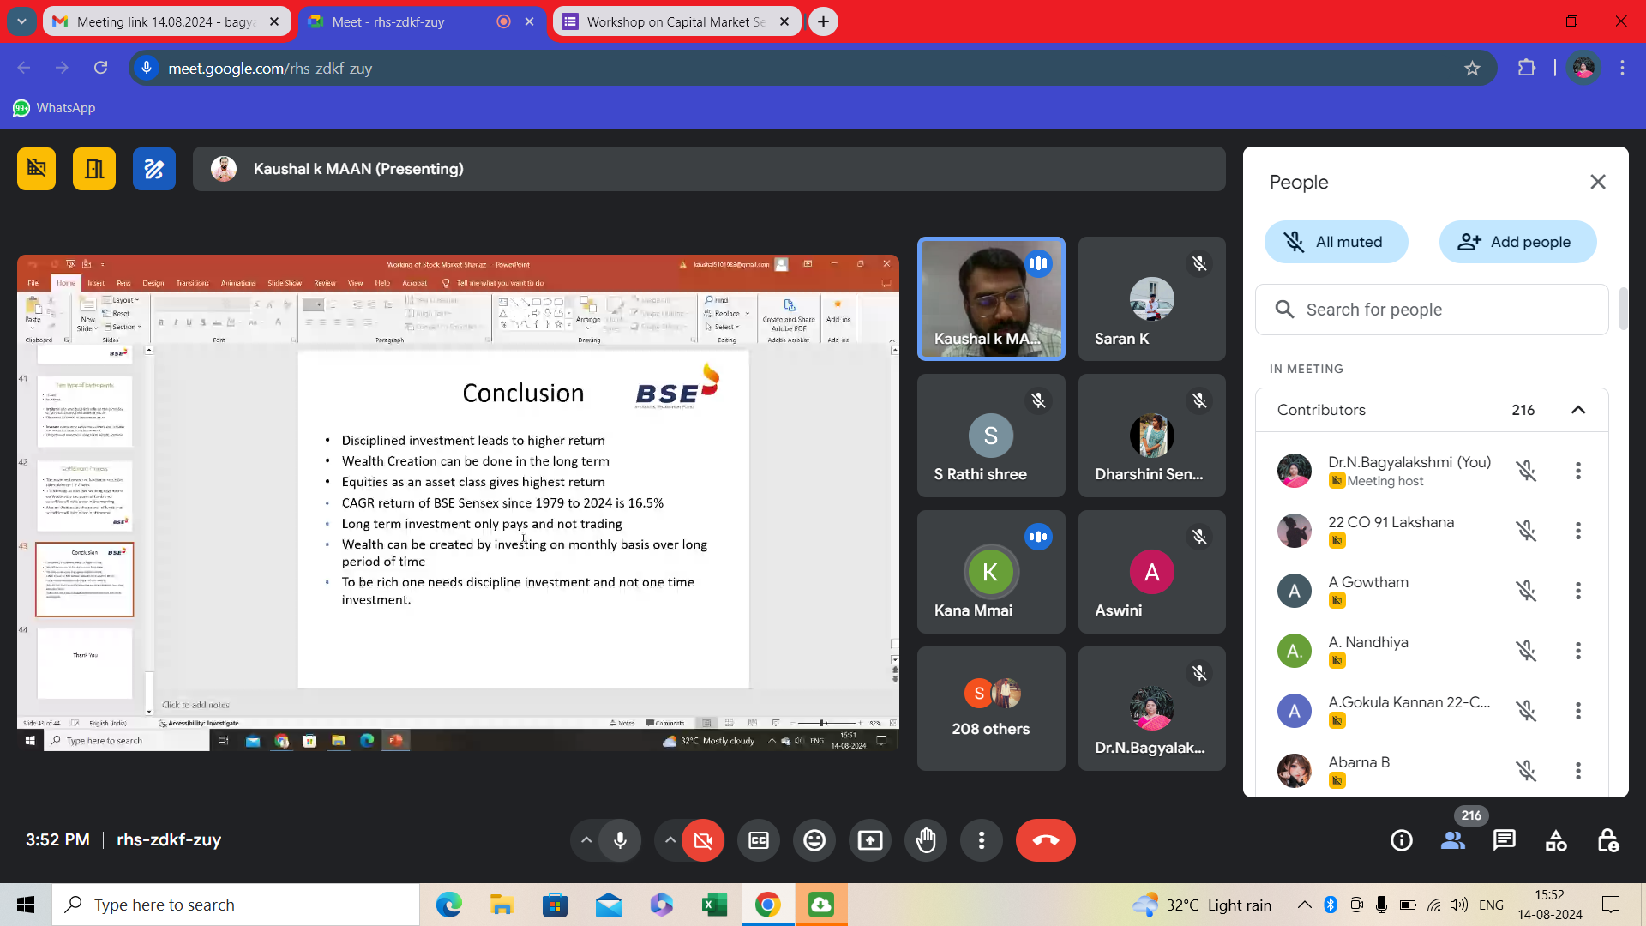Toggle the microphone on or off
Screen dimensions: 1646x926
(x=620, y=840)
